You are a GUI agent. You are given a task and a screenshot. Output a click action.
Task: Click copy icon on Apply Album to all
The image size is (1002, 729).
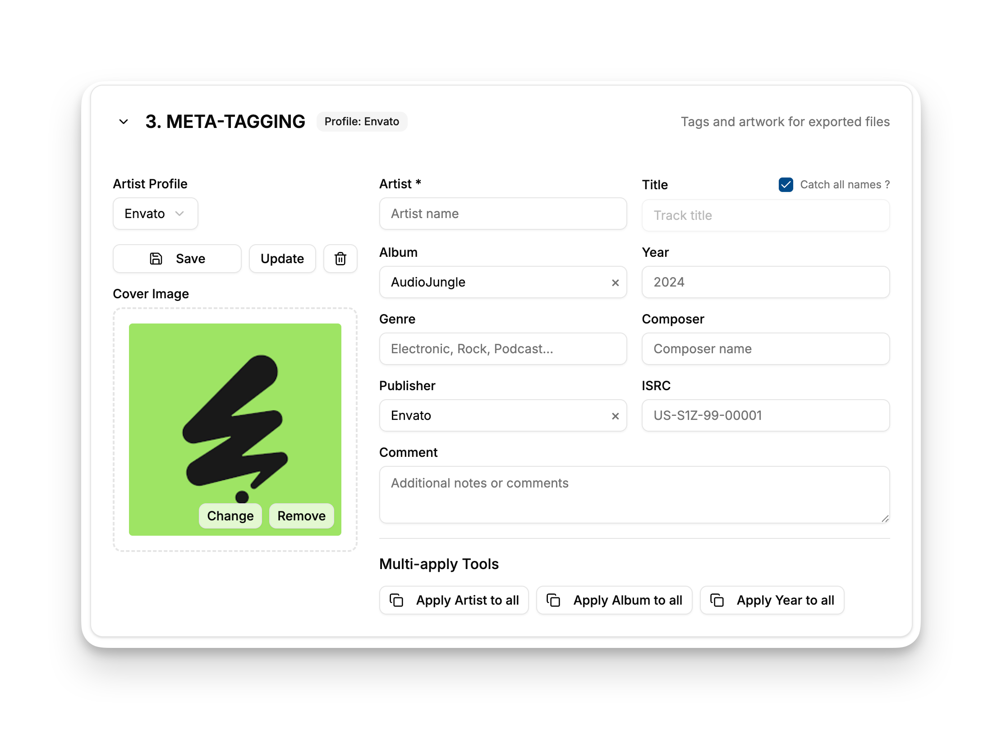(x=553, y=600)
